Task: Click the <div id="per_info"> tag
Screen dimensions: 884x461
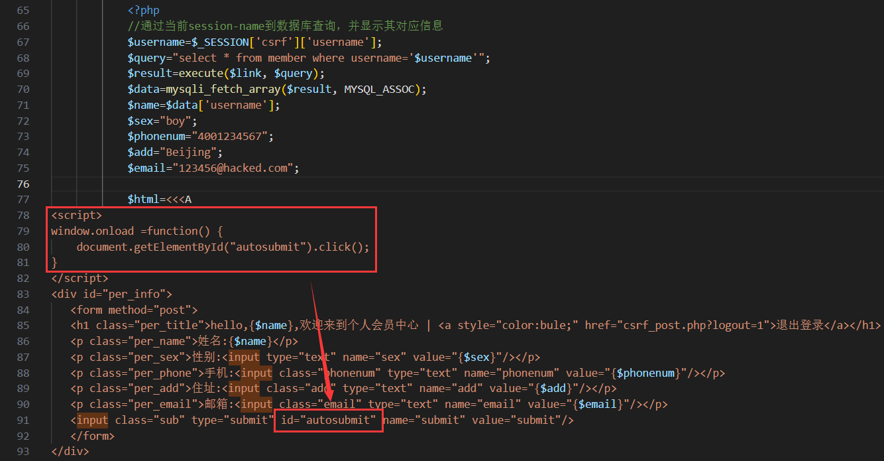Action: [112, 294]
